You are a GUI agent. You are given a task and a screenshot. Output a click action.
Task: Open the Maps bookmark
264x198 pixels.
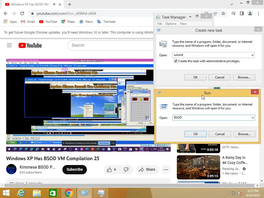click(x=68, y=22)
